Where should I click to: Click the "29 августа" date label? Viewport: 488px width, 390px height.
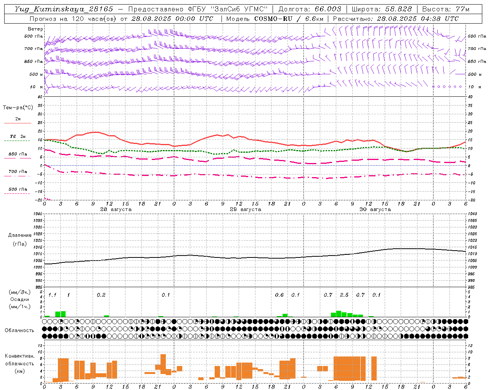pos(245,209)
